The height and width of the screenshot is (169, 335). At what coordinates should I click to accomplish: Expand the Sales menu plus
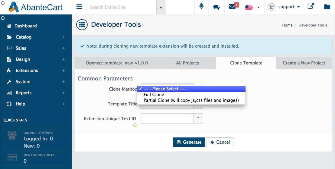pyautogui.click(x=63, y=48)
